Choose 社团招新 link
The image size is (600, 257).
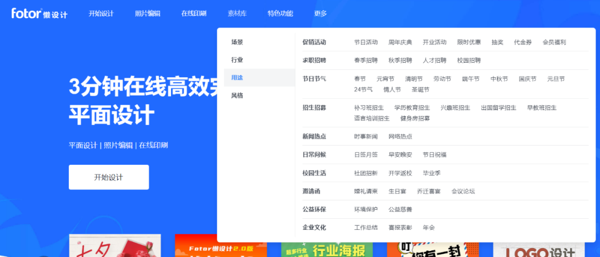366,173
